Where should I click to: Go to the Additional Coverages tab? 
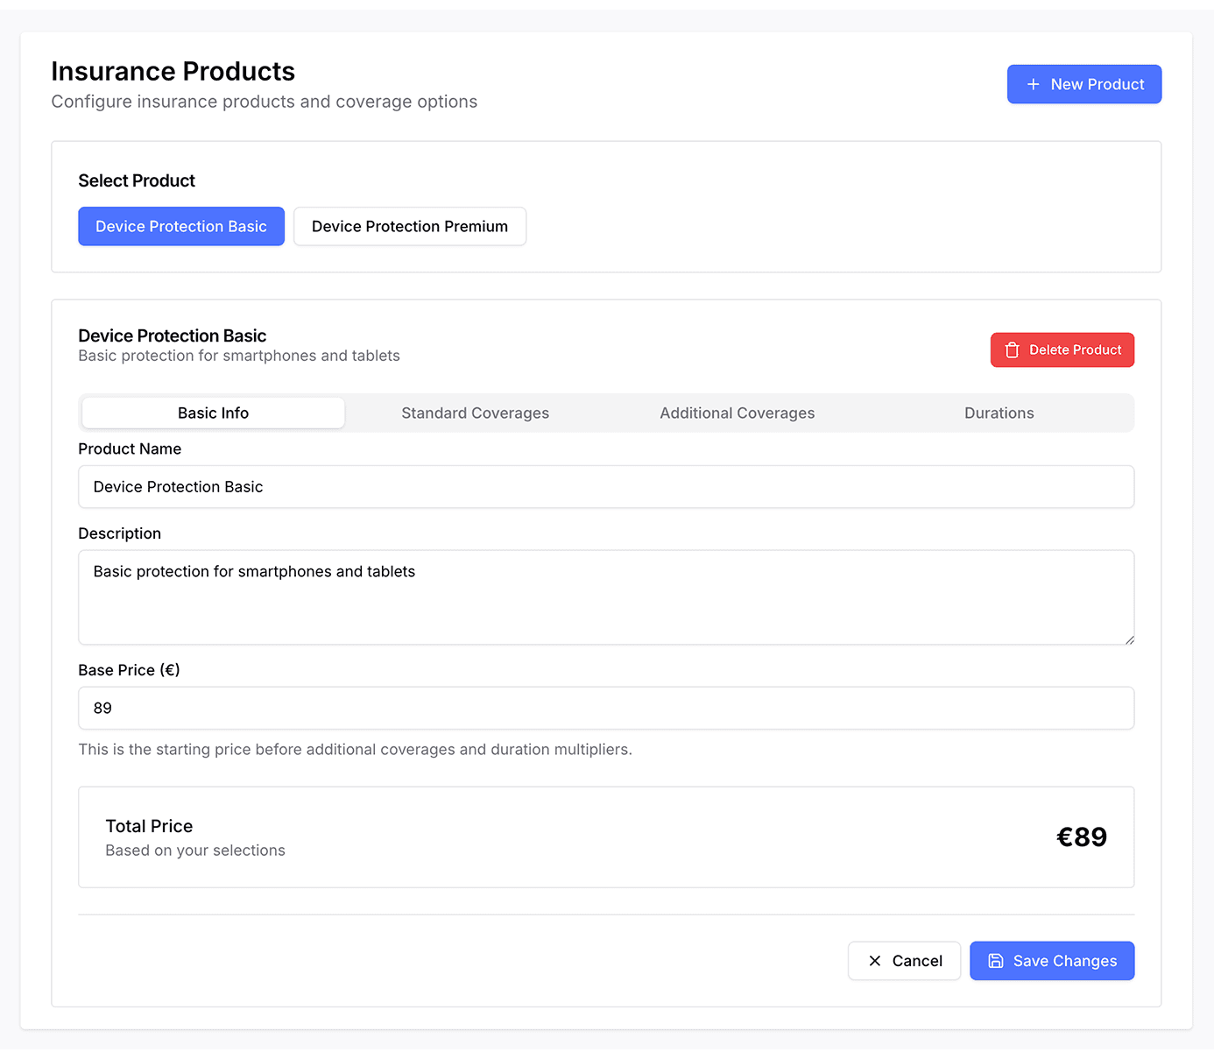pyautogui.click(x=737, y=413)
